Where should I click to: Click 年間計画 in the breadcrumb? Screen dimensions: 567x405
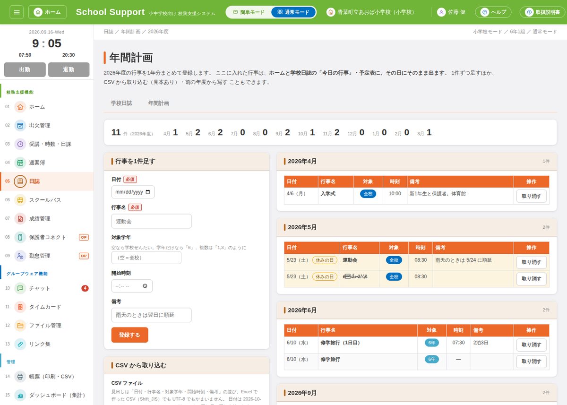click(130, 32)
